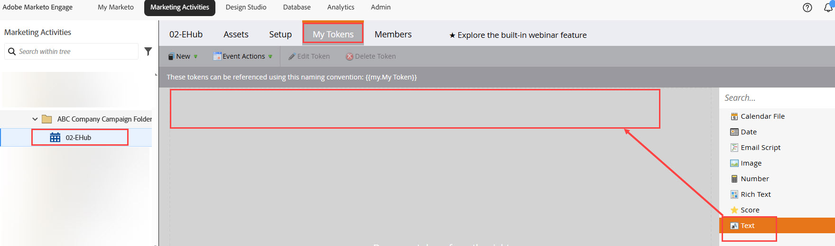Select the Score star token icon

coord(734,210)
